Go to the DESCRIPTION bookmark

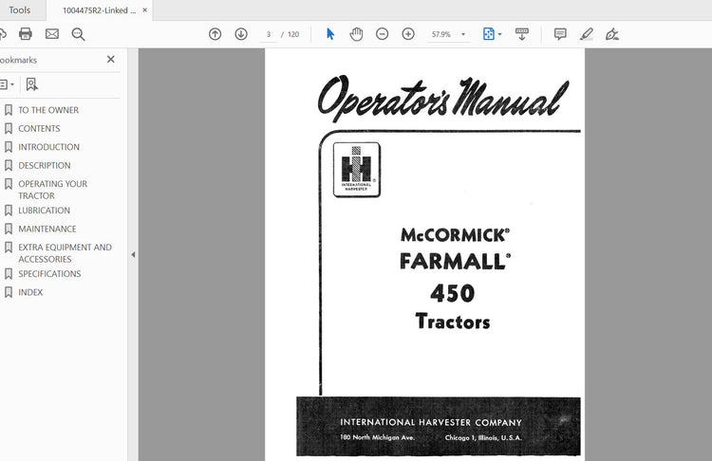[45, 166]
